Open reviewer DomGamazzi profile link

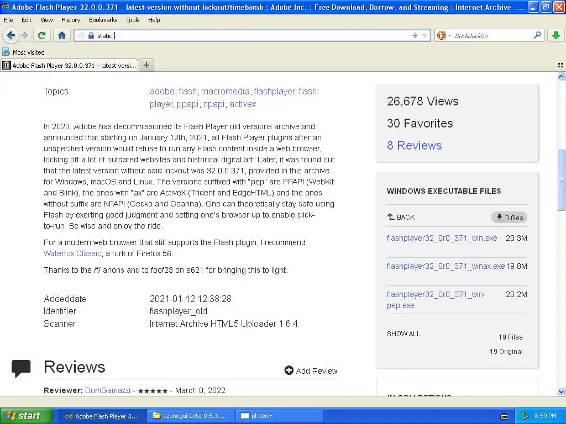tap(108, 390)
